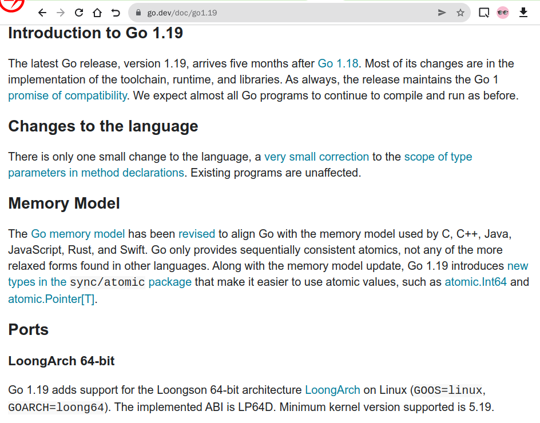Follow the very small correction link

click(316, 157)
